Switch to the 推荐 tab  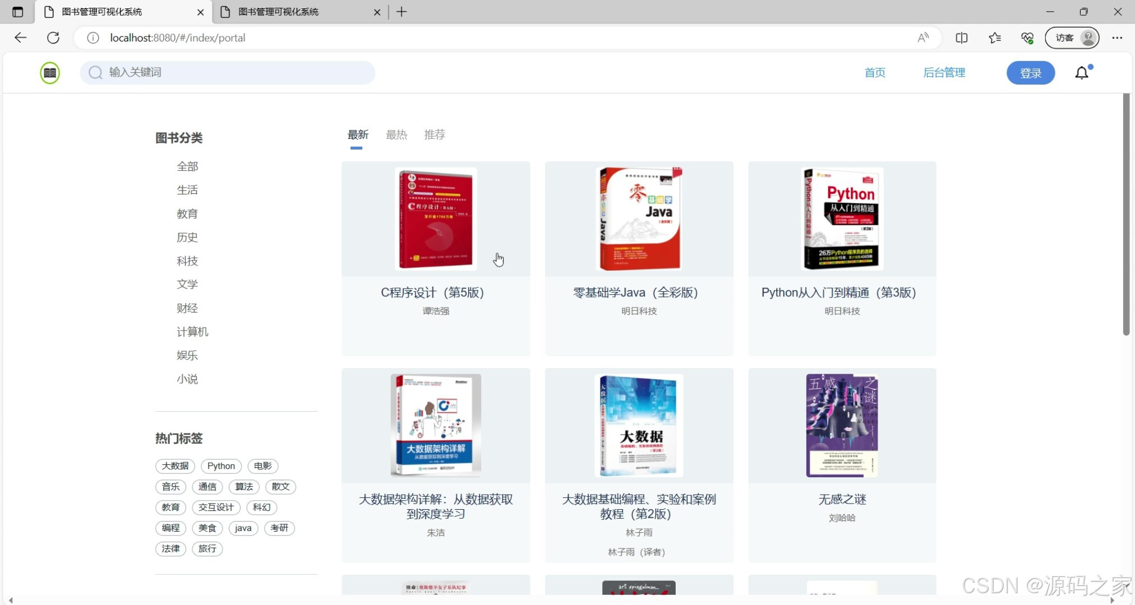[435, 134]
